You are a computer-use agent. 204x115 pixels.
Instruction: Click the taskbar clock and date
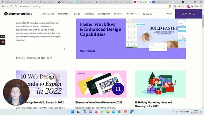[194, 112]
